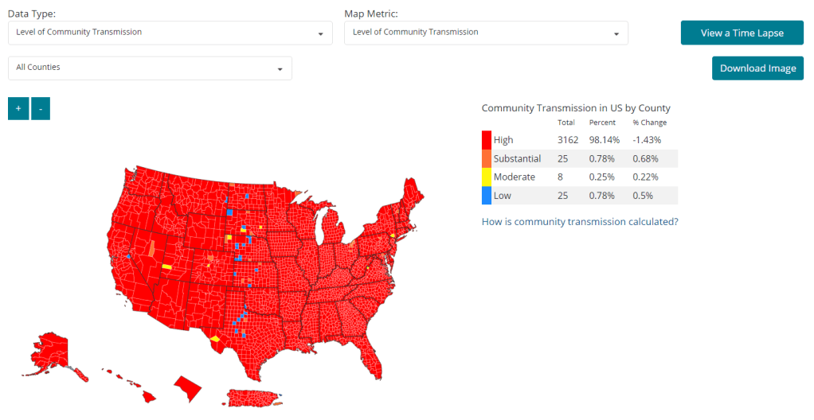Open 'How is community transmission calculated?' link
This screenshot has height=420, width=814.
click(x=580, y=221)
